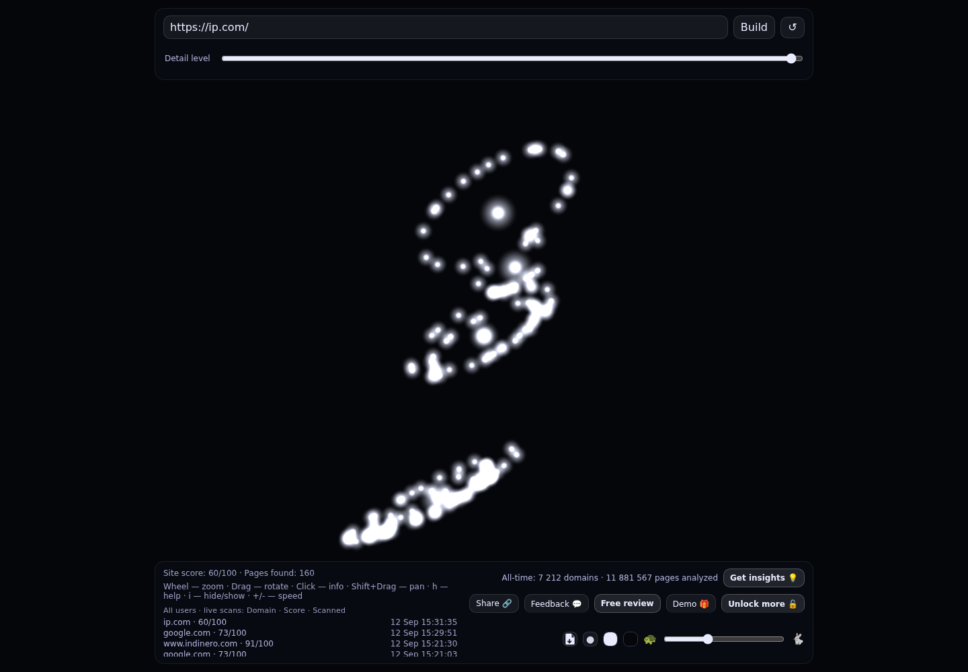This screenshot has width=968, height=672.
Task: Select the www.indinero.com · 91/100 scan row
Action: tap(310, 644)
